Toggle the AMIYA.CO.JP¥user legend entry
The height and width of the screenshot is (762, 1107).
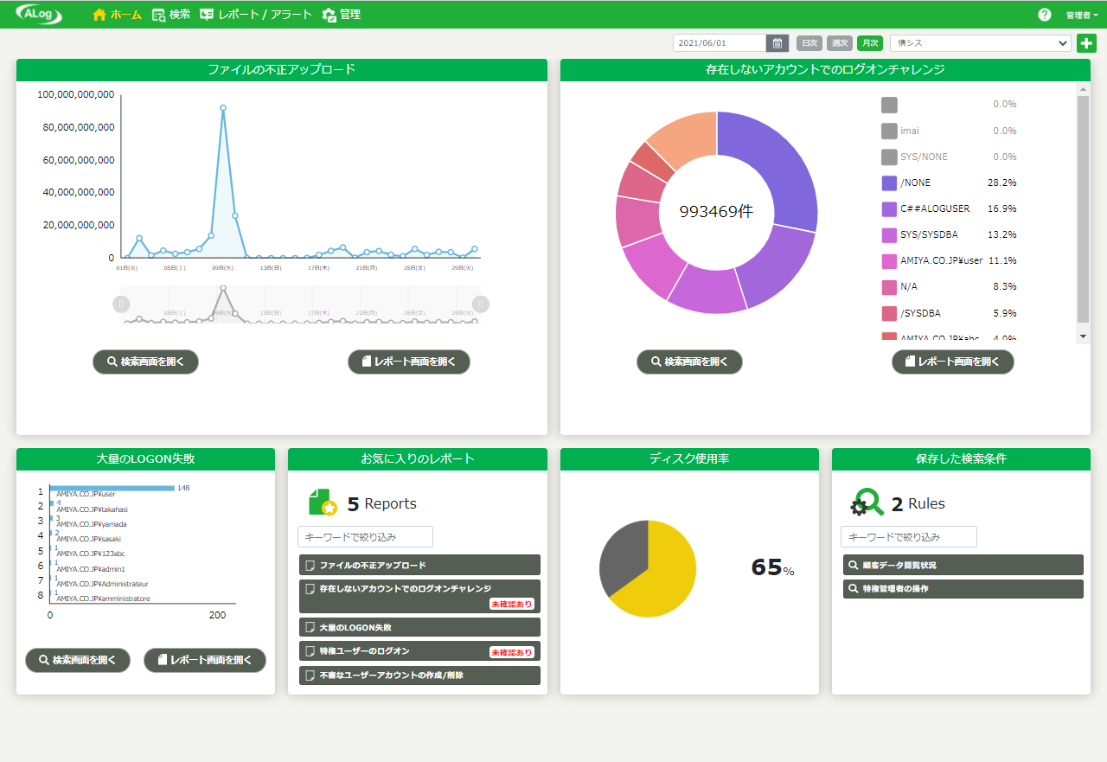949,260
